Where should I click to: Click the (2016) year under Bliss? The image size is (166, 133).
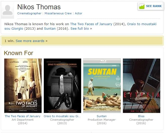tap(141, 123)
